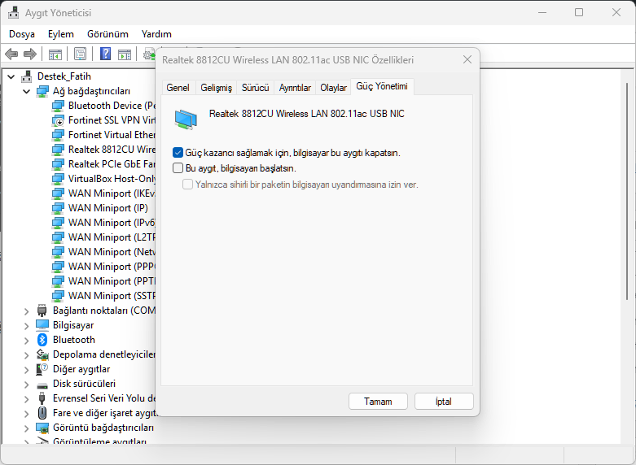Select WAN Miniport (SSTP) row
Screen dimensions: 636x465
(103, 296)
